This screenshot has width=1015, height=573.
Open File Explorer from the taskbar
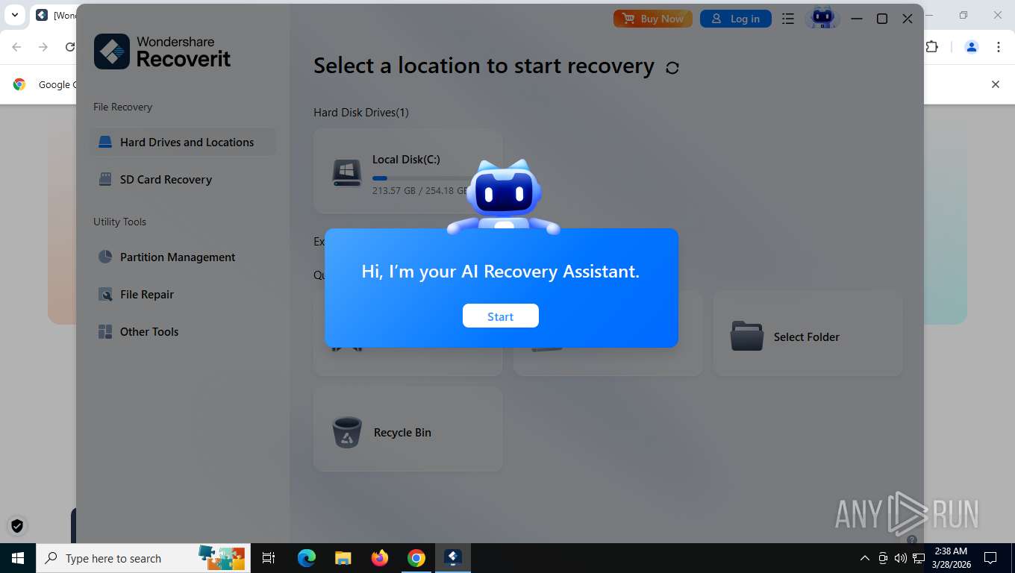pyautogui.click(x=343, y=558)
